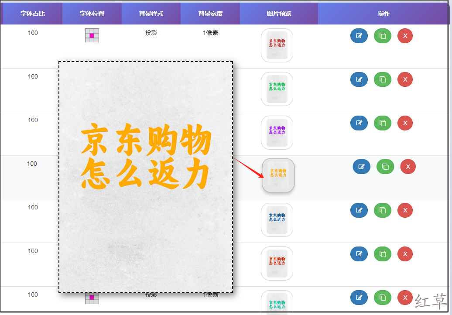Click the 图片预览 column header
Image resolution: width=452 pixels, height=315 pixels.
point(279,14)
